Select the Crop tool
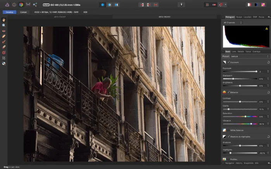Image resolution: width=271 pixels, height=169 pixels. [3, 58]
